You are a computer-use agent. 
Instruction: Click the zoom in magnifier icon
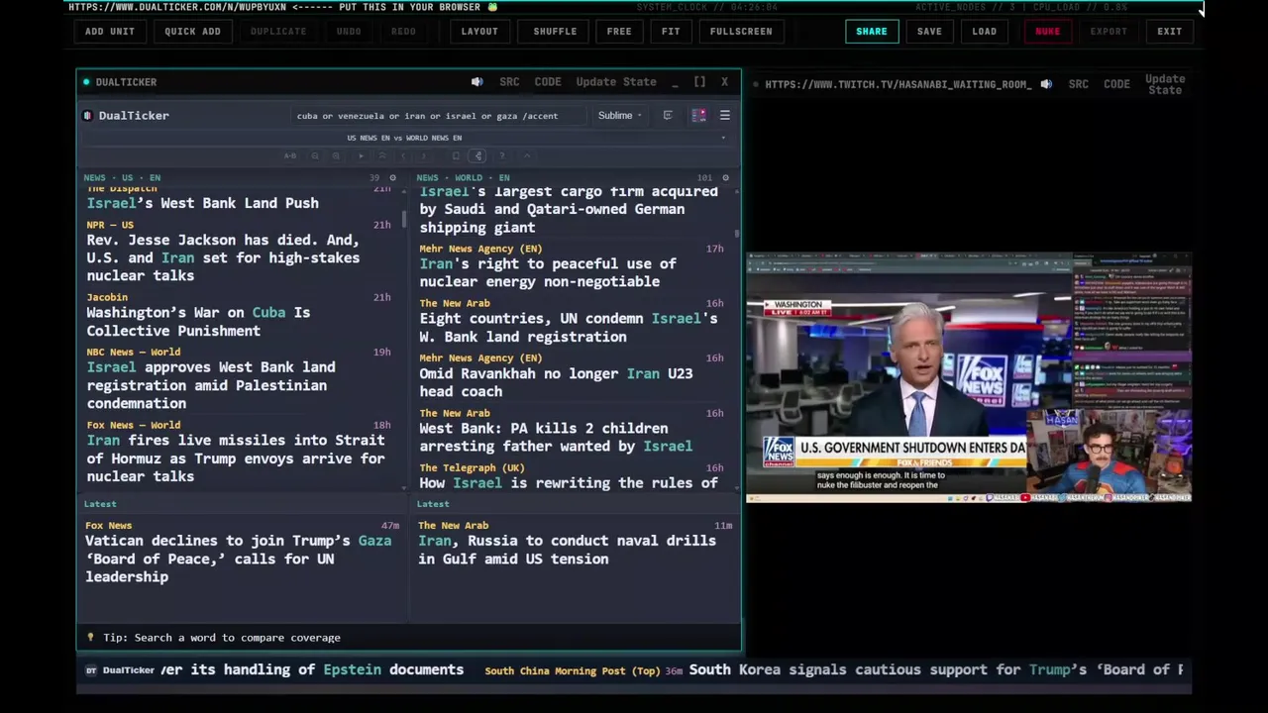pos(336,155)
